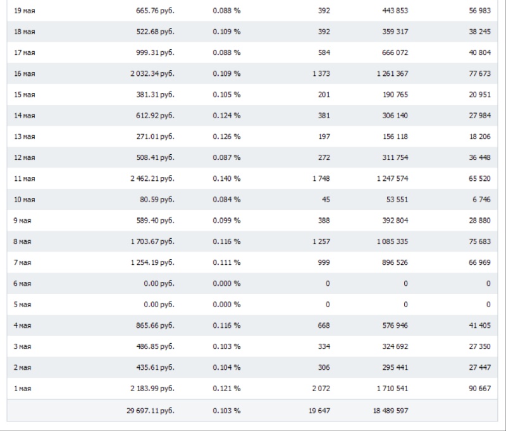
Task: Select the total 18 489 597 cell
Action: pyautogui.click(x=390, y=411)
